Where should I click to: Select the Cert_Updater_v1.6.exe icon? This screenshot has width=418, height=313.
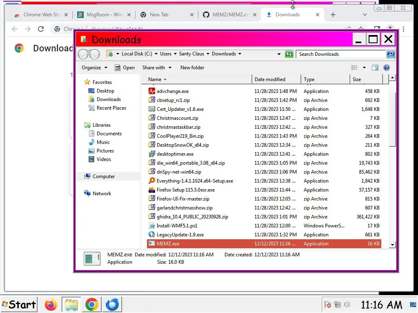coord(152,109)
